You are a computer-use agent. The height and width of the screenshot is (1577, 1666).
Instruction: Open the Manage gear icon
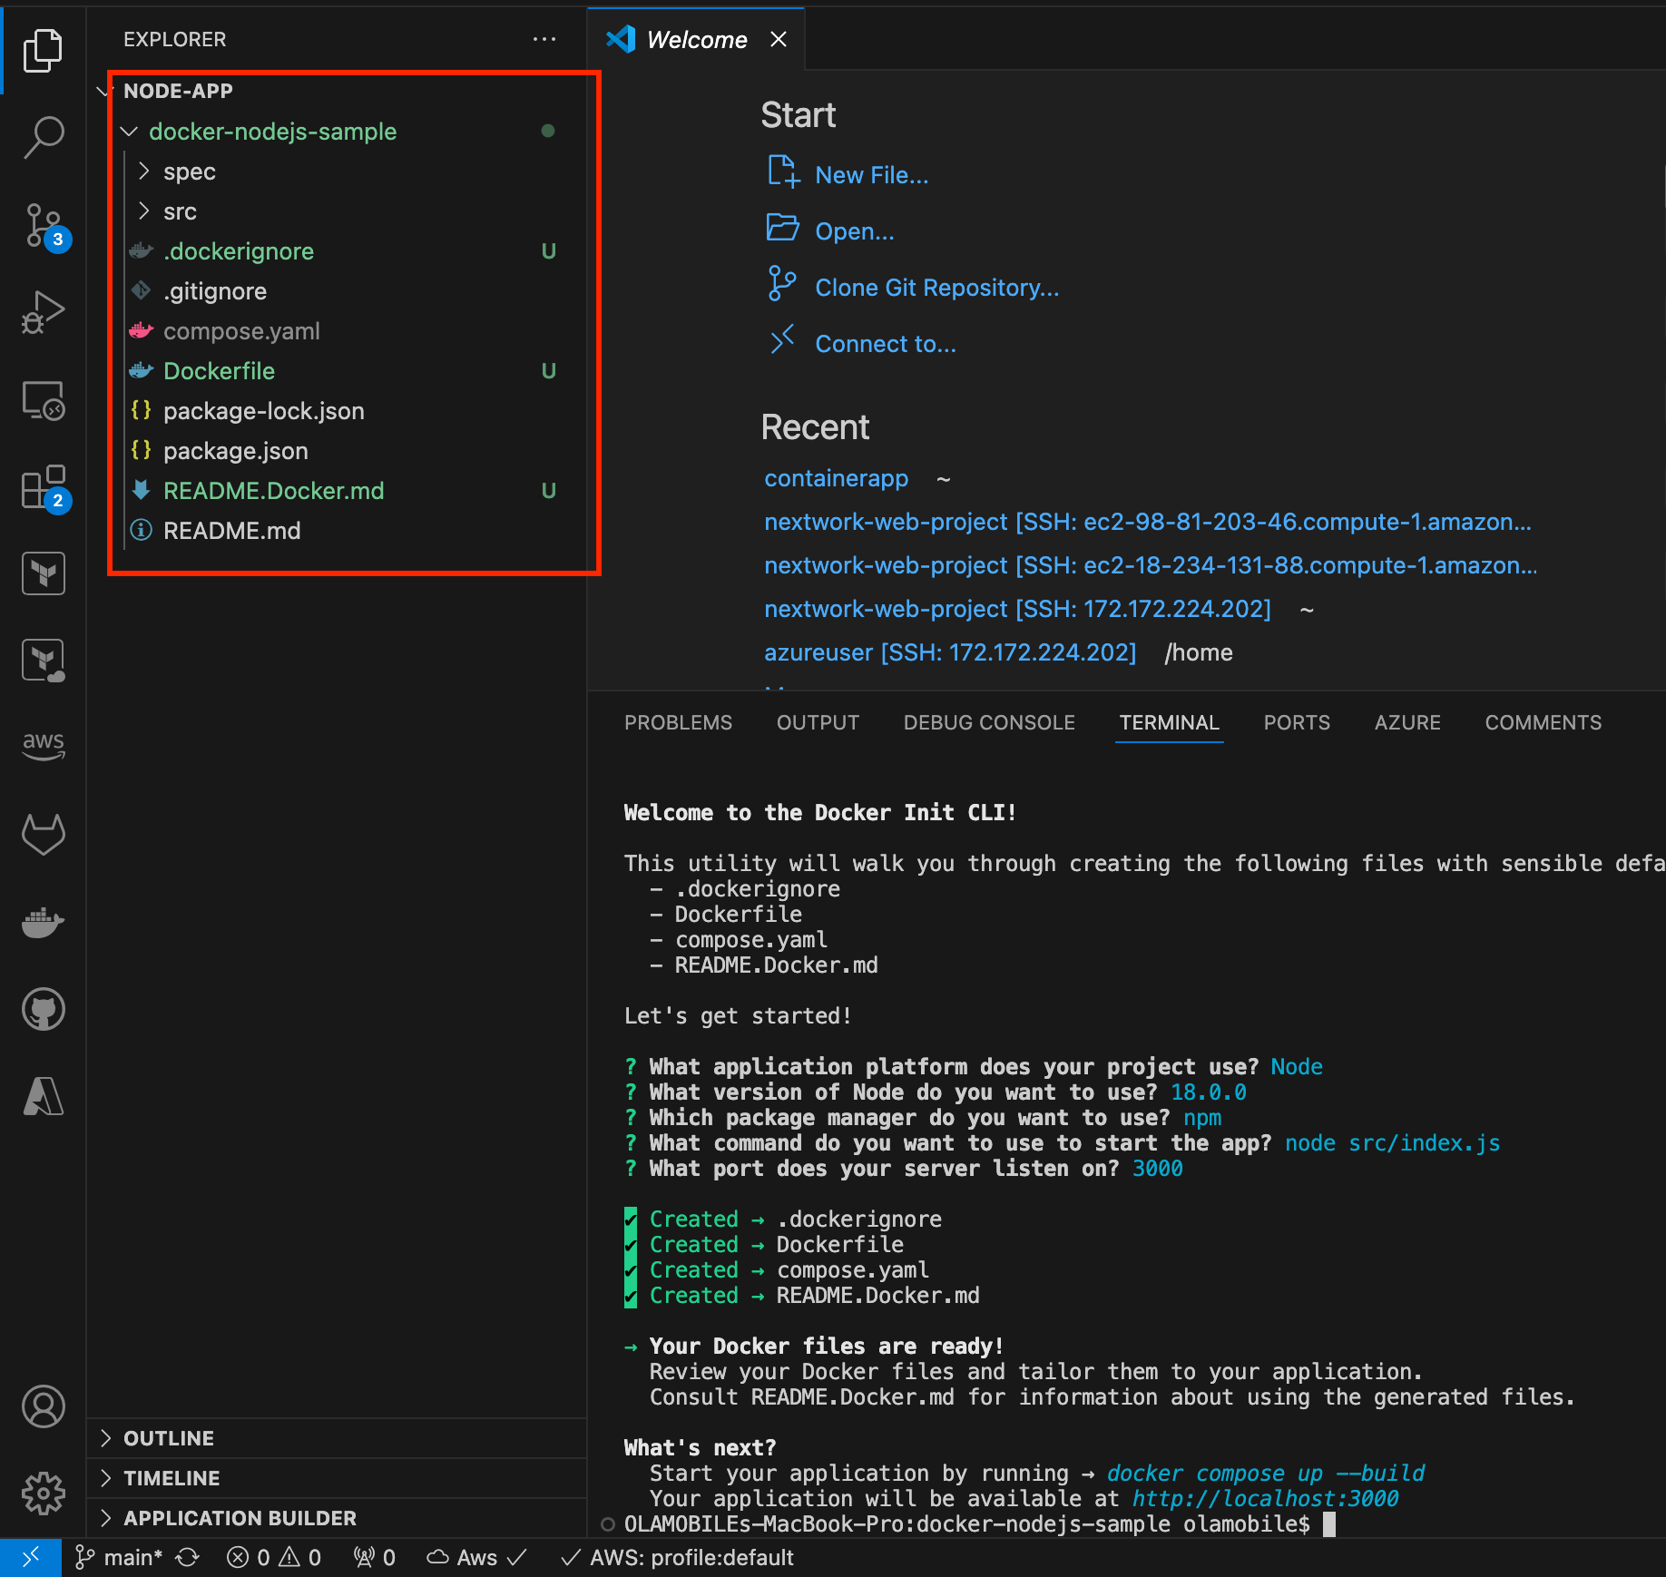(43, 1493)
